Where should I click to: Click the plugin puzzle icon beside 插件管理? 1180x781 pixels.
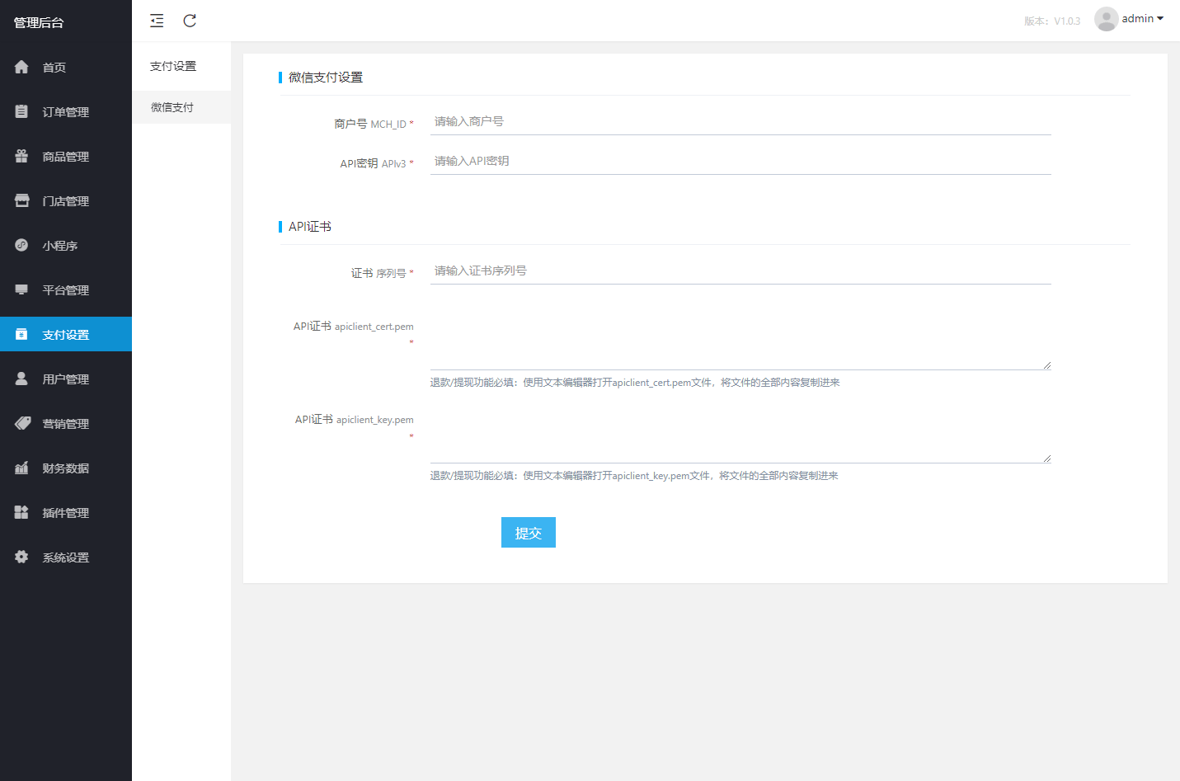tap(21, 512)
